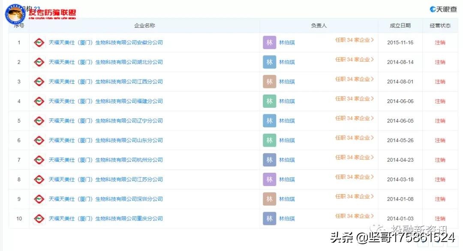
Task: Click the 成立日期 column header
Action: click(400, 26)
